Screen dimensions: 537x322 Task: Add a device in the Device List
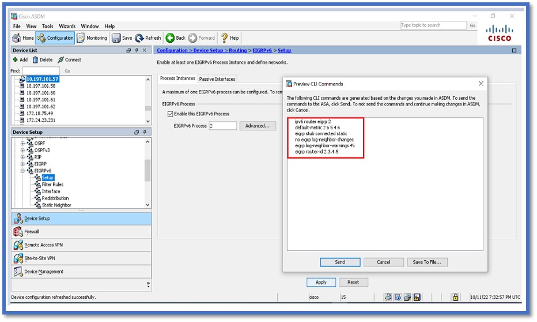(x=20, y=59)
